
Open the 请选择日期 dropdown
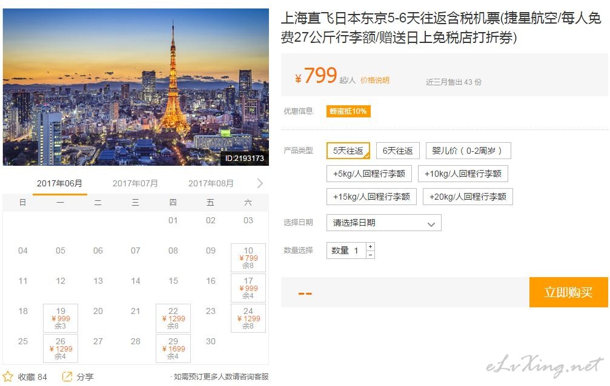click(x=384, y=223)
